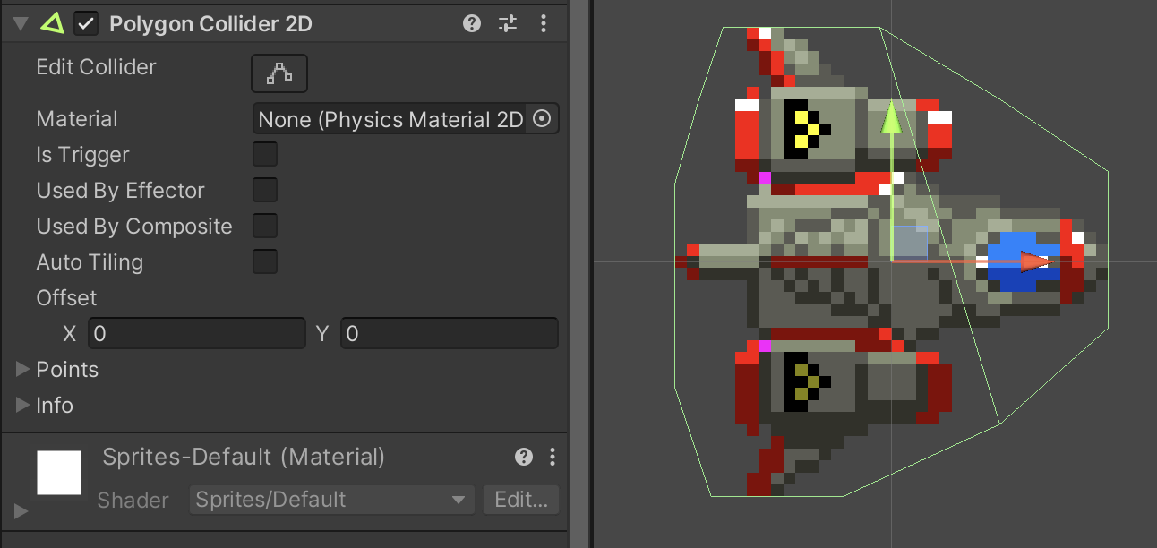Open the Shader dropdown Sprites/Default
1157x548 pixels.
(331, 500)
